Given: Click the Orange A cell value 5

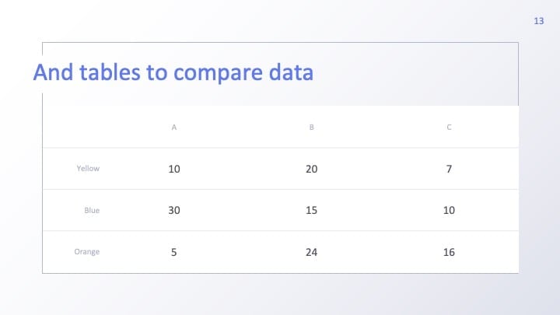Looking at the screenshot, I should pyautogui.click(x=174, y=253).
